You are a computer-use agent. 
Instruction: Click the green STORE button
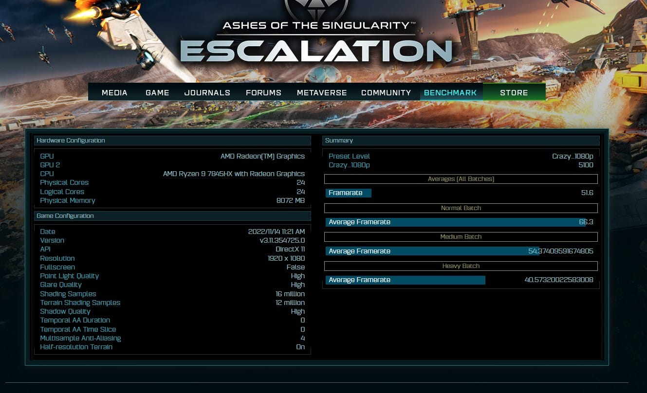coord(514,92)
